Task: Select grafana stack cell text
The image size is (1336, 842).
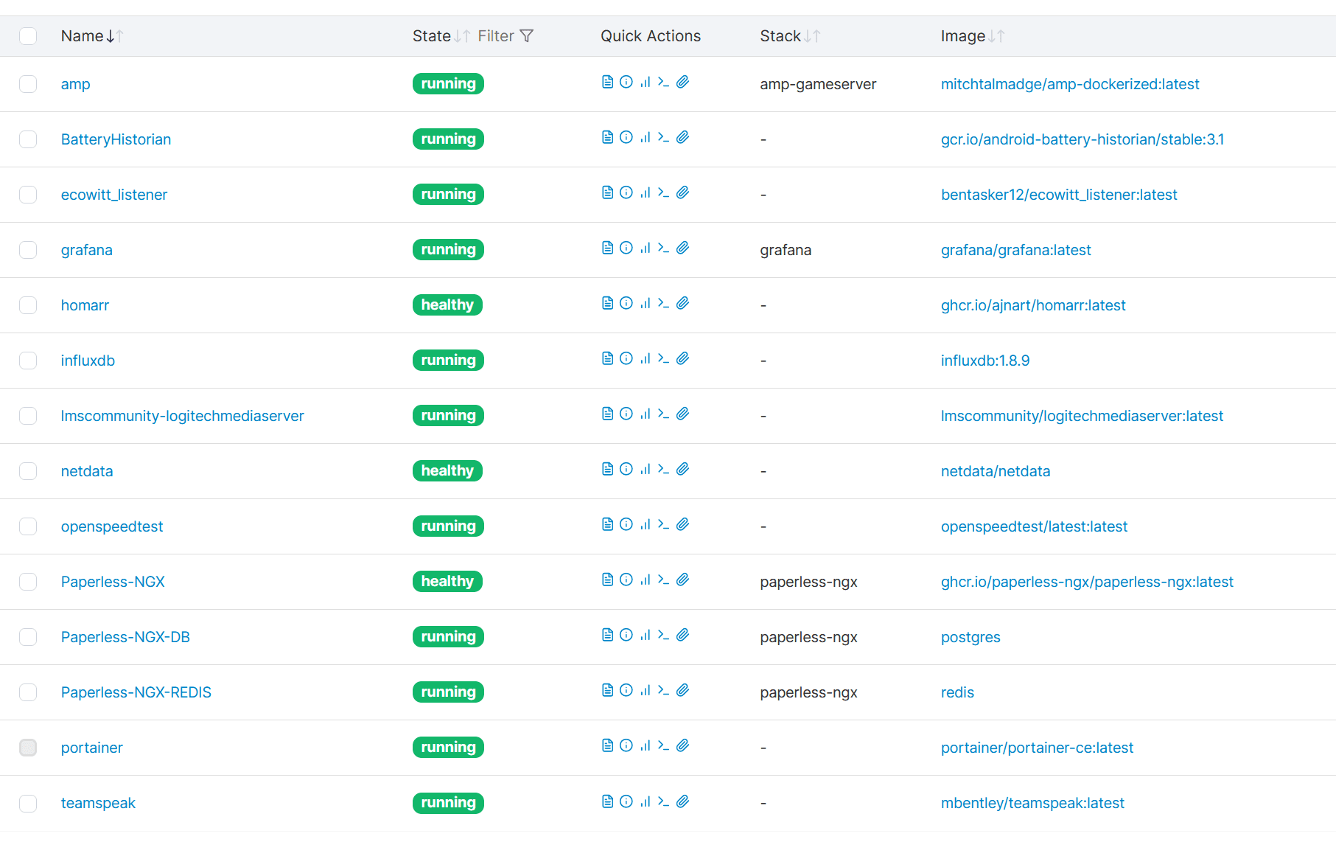Action: click(786, 250)
